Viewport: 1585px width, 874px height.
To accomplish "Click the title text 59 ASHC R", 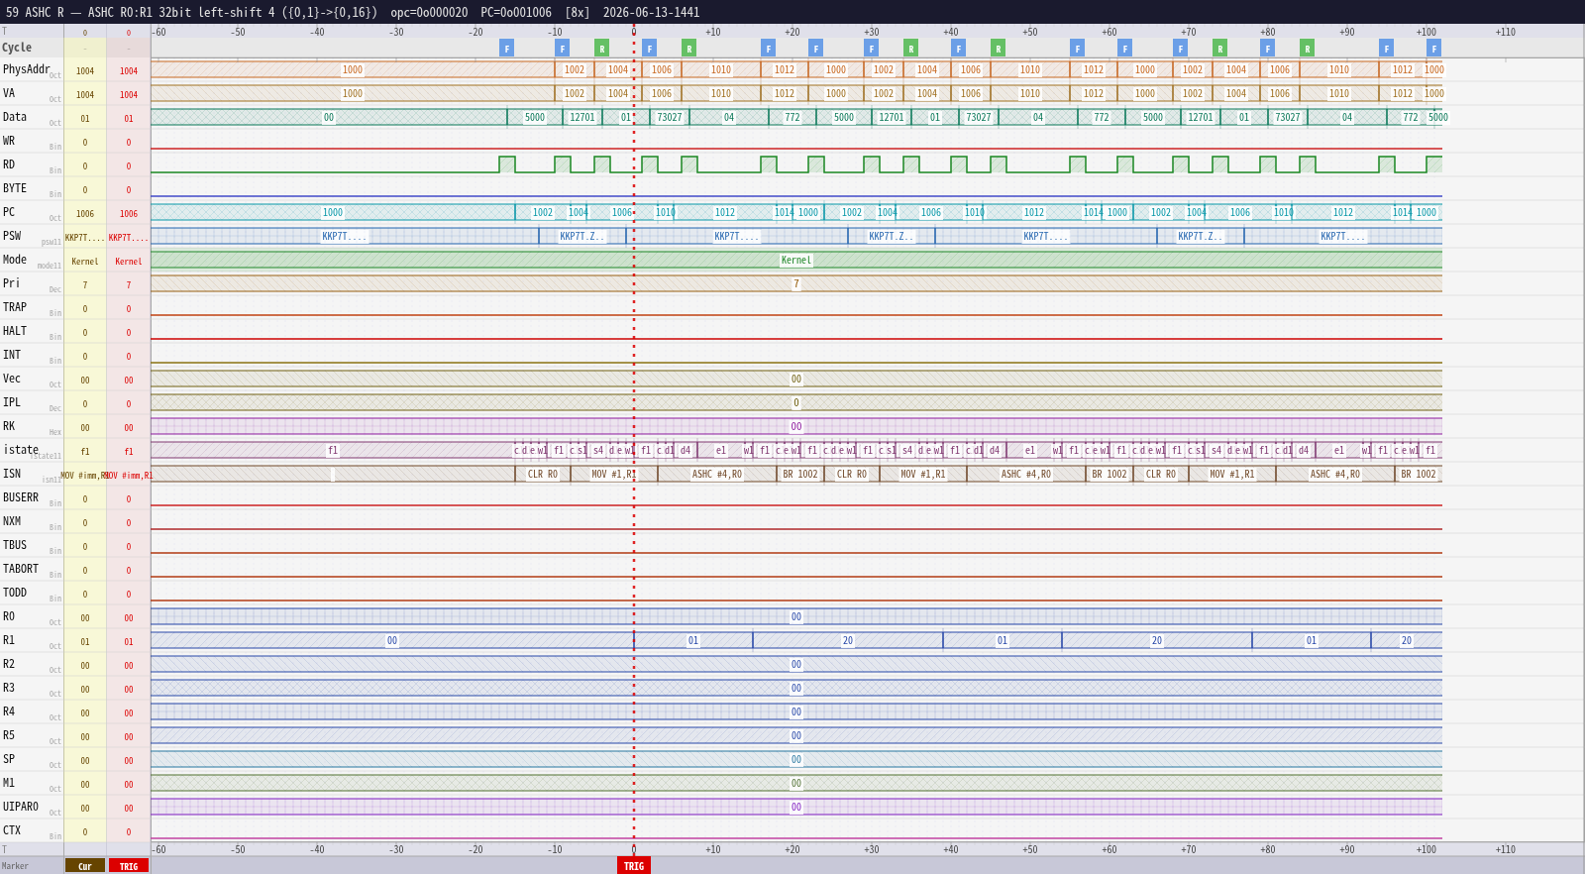I will (35, 13).
